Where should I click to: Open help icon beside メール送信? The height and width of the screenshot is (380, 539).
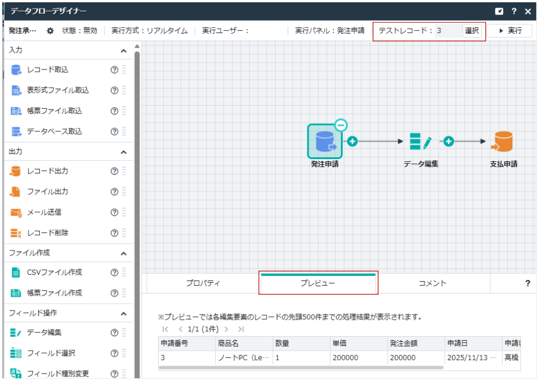tap(114, 212)
